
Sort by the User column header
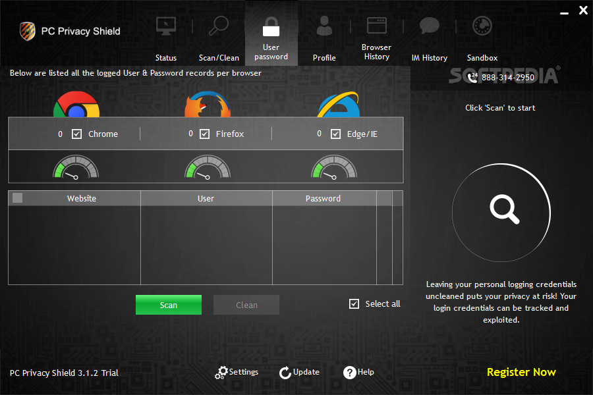(x=206, y=198)
